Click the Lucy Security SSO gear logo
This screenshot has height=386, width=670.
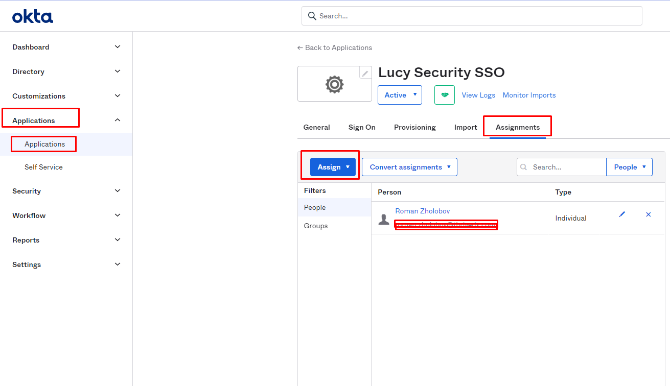click(335, 84)
